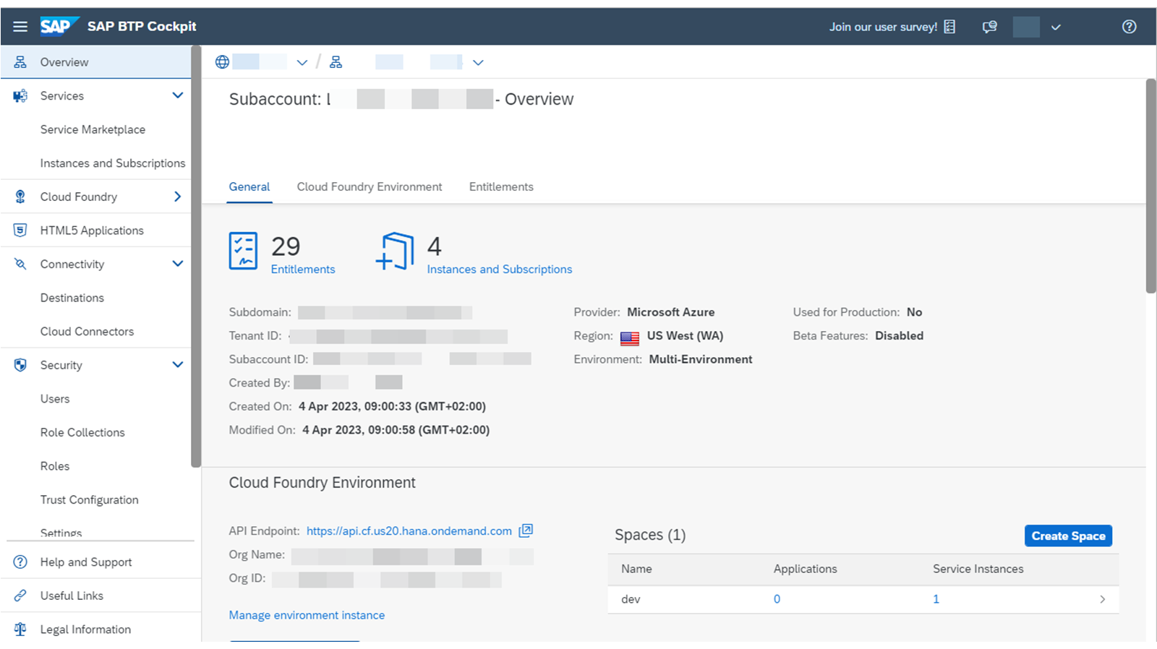
Task: Open Destinations page
Action: tap(72, 298)
